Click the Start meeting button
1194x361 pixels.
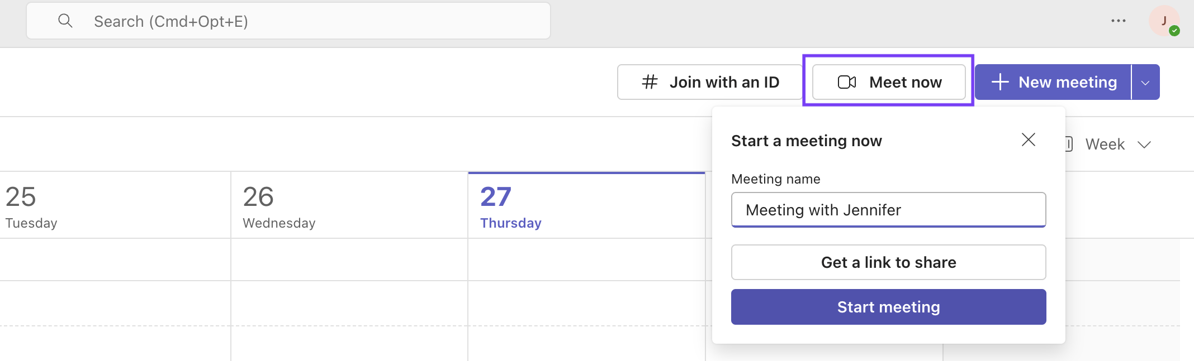(x=888, y=306)
